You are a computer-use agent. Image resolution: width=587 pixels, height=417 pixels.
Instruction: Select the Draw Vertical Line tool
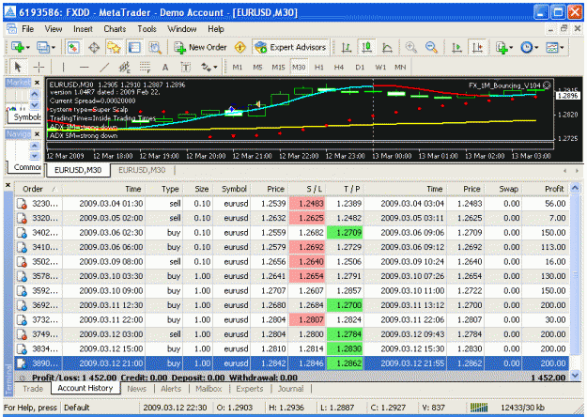point(63,68)
